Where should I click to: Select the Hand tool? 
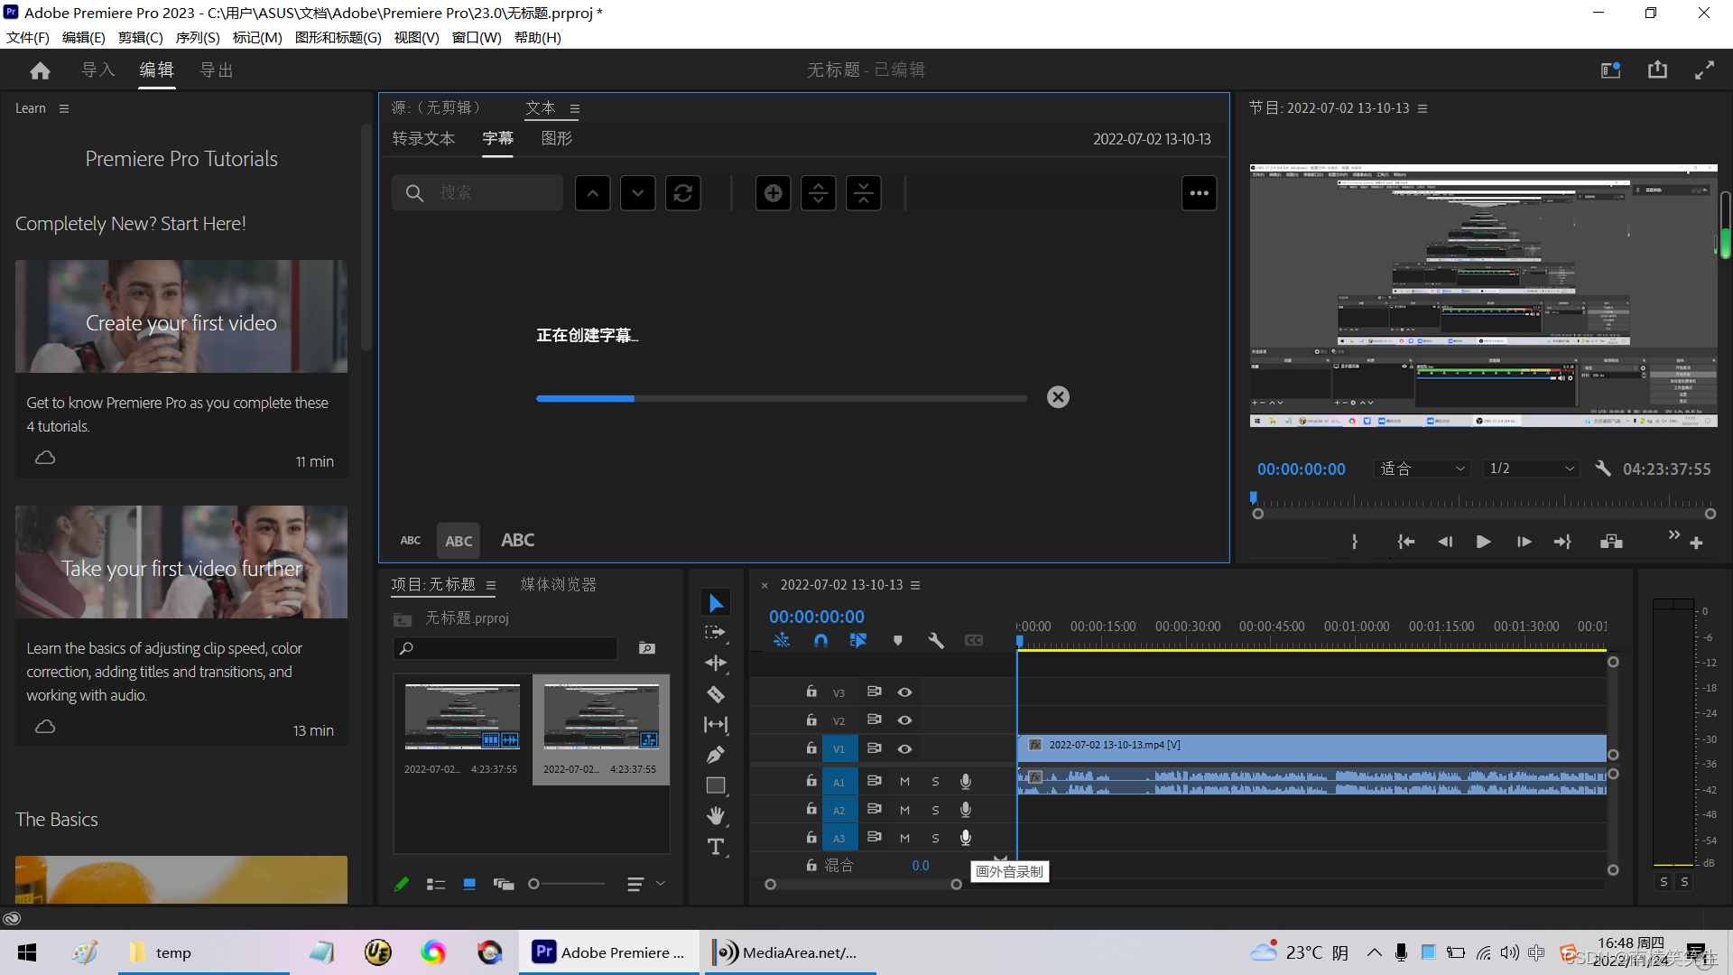coord(716,816)
